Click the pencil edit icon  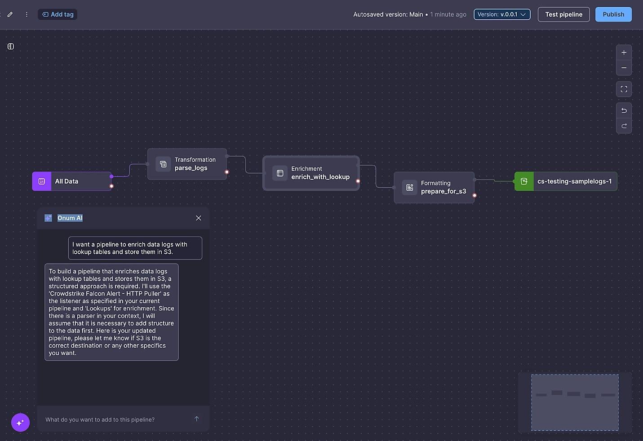click(x=10, y=14)
